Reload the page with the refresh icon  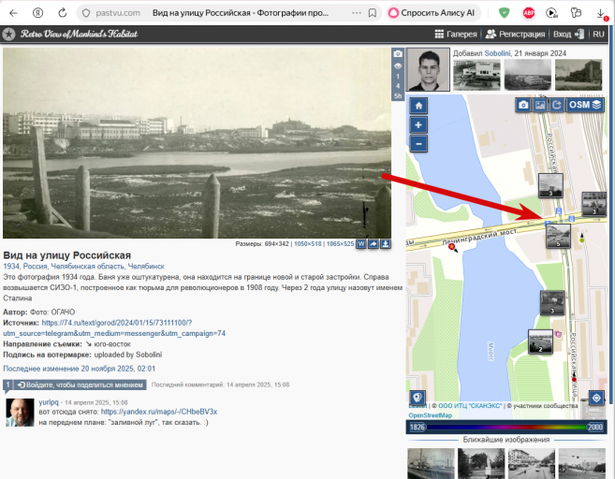point(63,13)
